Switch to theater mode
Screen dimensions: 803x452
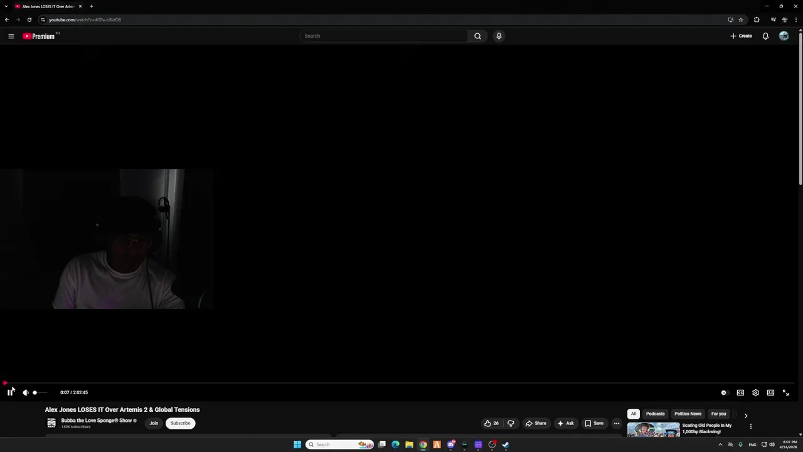(x=770, y=392)
